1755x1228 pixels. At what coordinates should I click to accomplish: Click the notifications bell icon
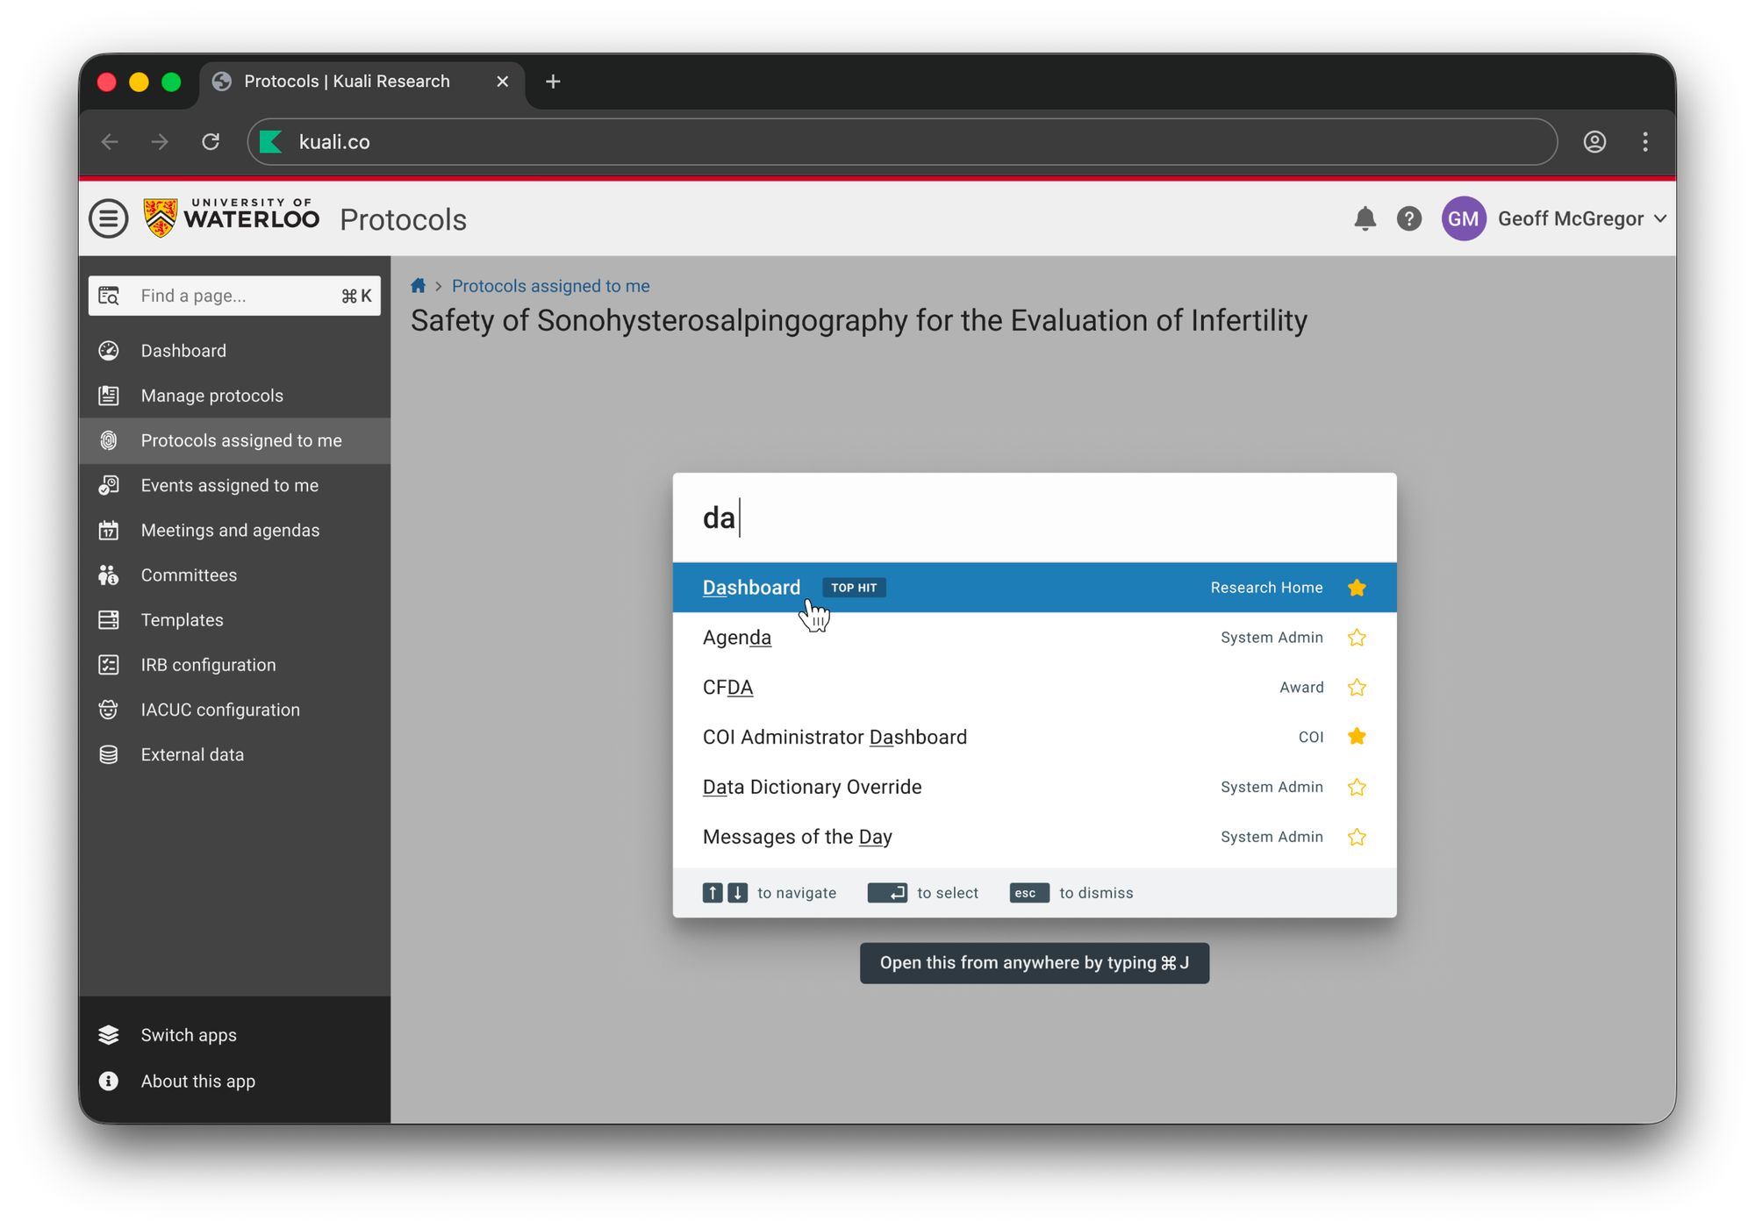(x=1365, y=218)
